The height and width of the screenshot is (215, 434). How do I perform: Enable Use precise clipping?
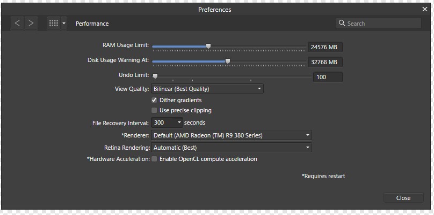point(154,111)
